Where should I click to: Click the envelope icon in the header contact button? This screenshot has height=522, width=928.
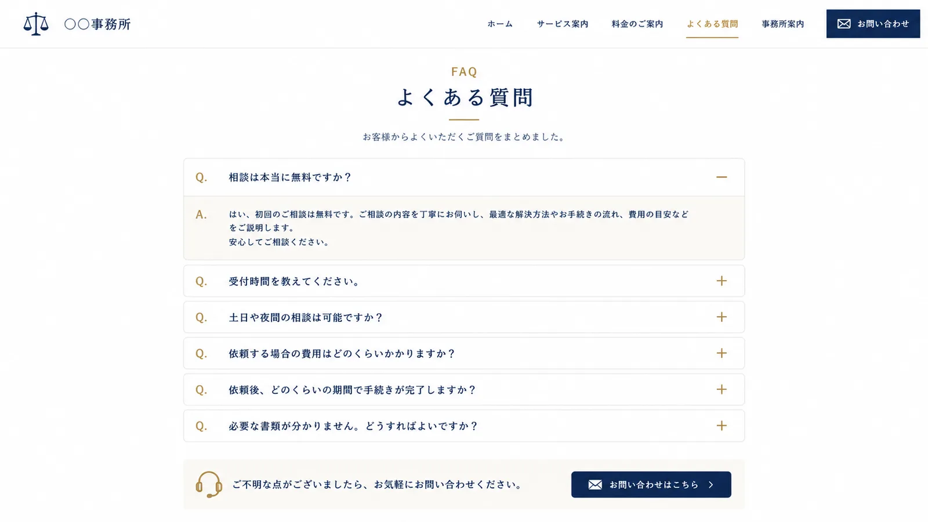844,24
